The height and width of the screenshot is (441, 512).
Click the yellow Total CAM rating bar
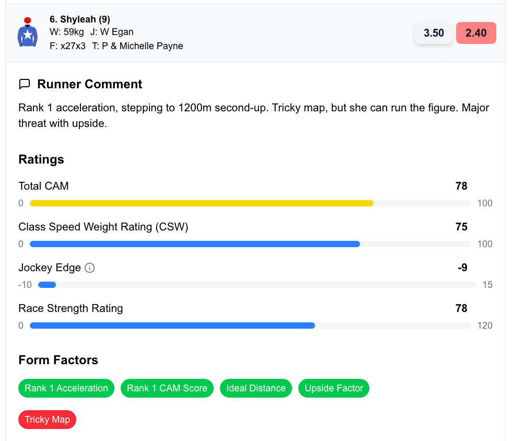(201, 203)
